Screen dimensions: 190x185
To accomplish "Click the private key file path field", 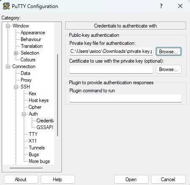I will click(x=111, y=51).
